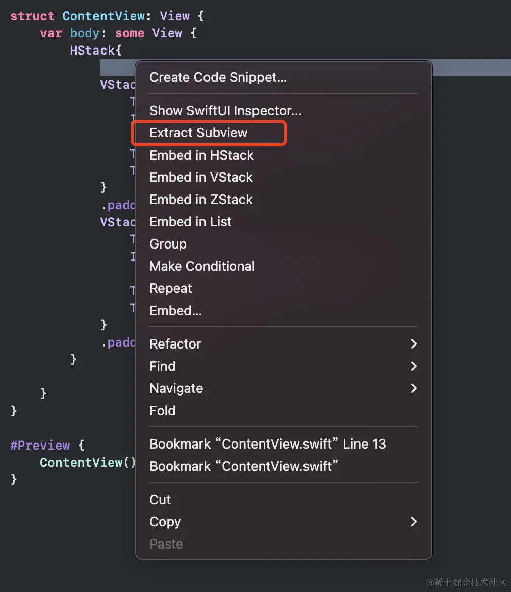Viewport: 511px width, 592px height.
Task: Choose Make Conditional
Action: coord(202,266)
